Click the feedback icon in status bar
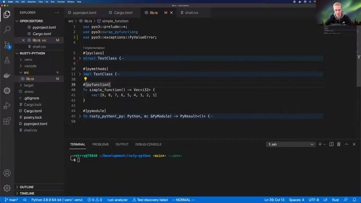The image size is (361, 203). click(x=346, y=200)
